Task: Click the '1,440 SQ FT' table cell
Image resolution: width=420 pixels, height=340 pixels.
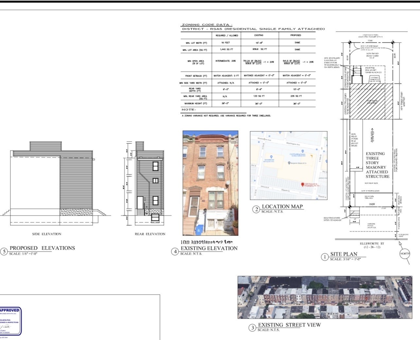Action: [226, 50]
